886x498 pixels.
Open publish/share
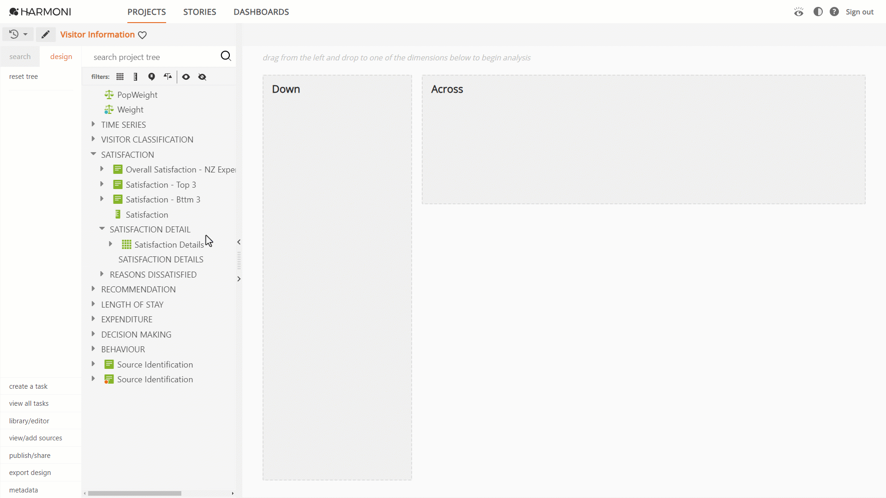pos(30,456)
